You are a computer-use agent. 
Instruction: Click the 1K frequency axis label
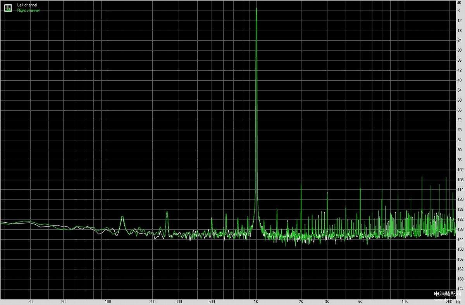[x=256, y=302]
